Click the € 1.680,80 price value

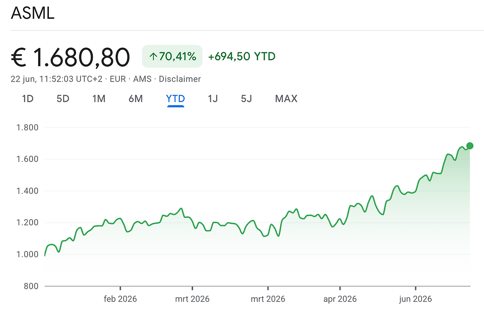(x=70, y=57)
